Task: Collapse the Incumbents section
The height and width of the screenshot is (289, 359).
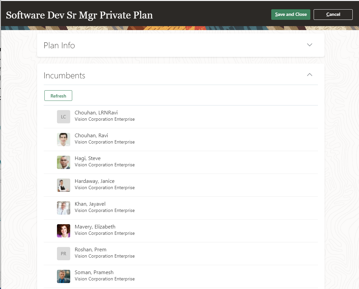Action: (309, 75)
